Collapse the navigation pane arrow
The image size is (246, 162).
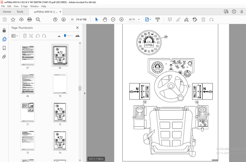click(85, 93)
